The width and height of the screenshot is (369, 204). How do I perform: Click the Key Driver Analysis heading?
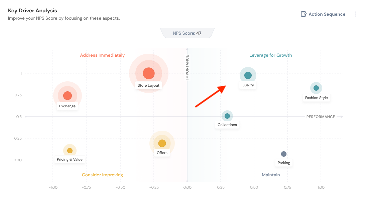32,11
